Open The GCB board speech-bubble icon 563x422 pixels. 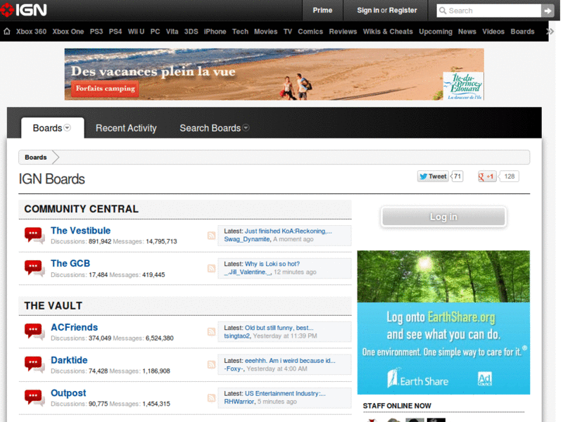pyautogui.click(x=34, y=269)
